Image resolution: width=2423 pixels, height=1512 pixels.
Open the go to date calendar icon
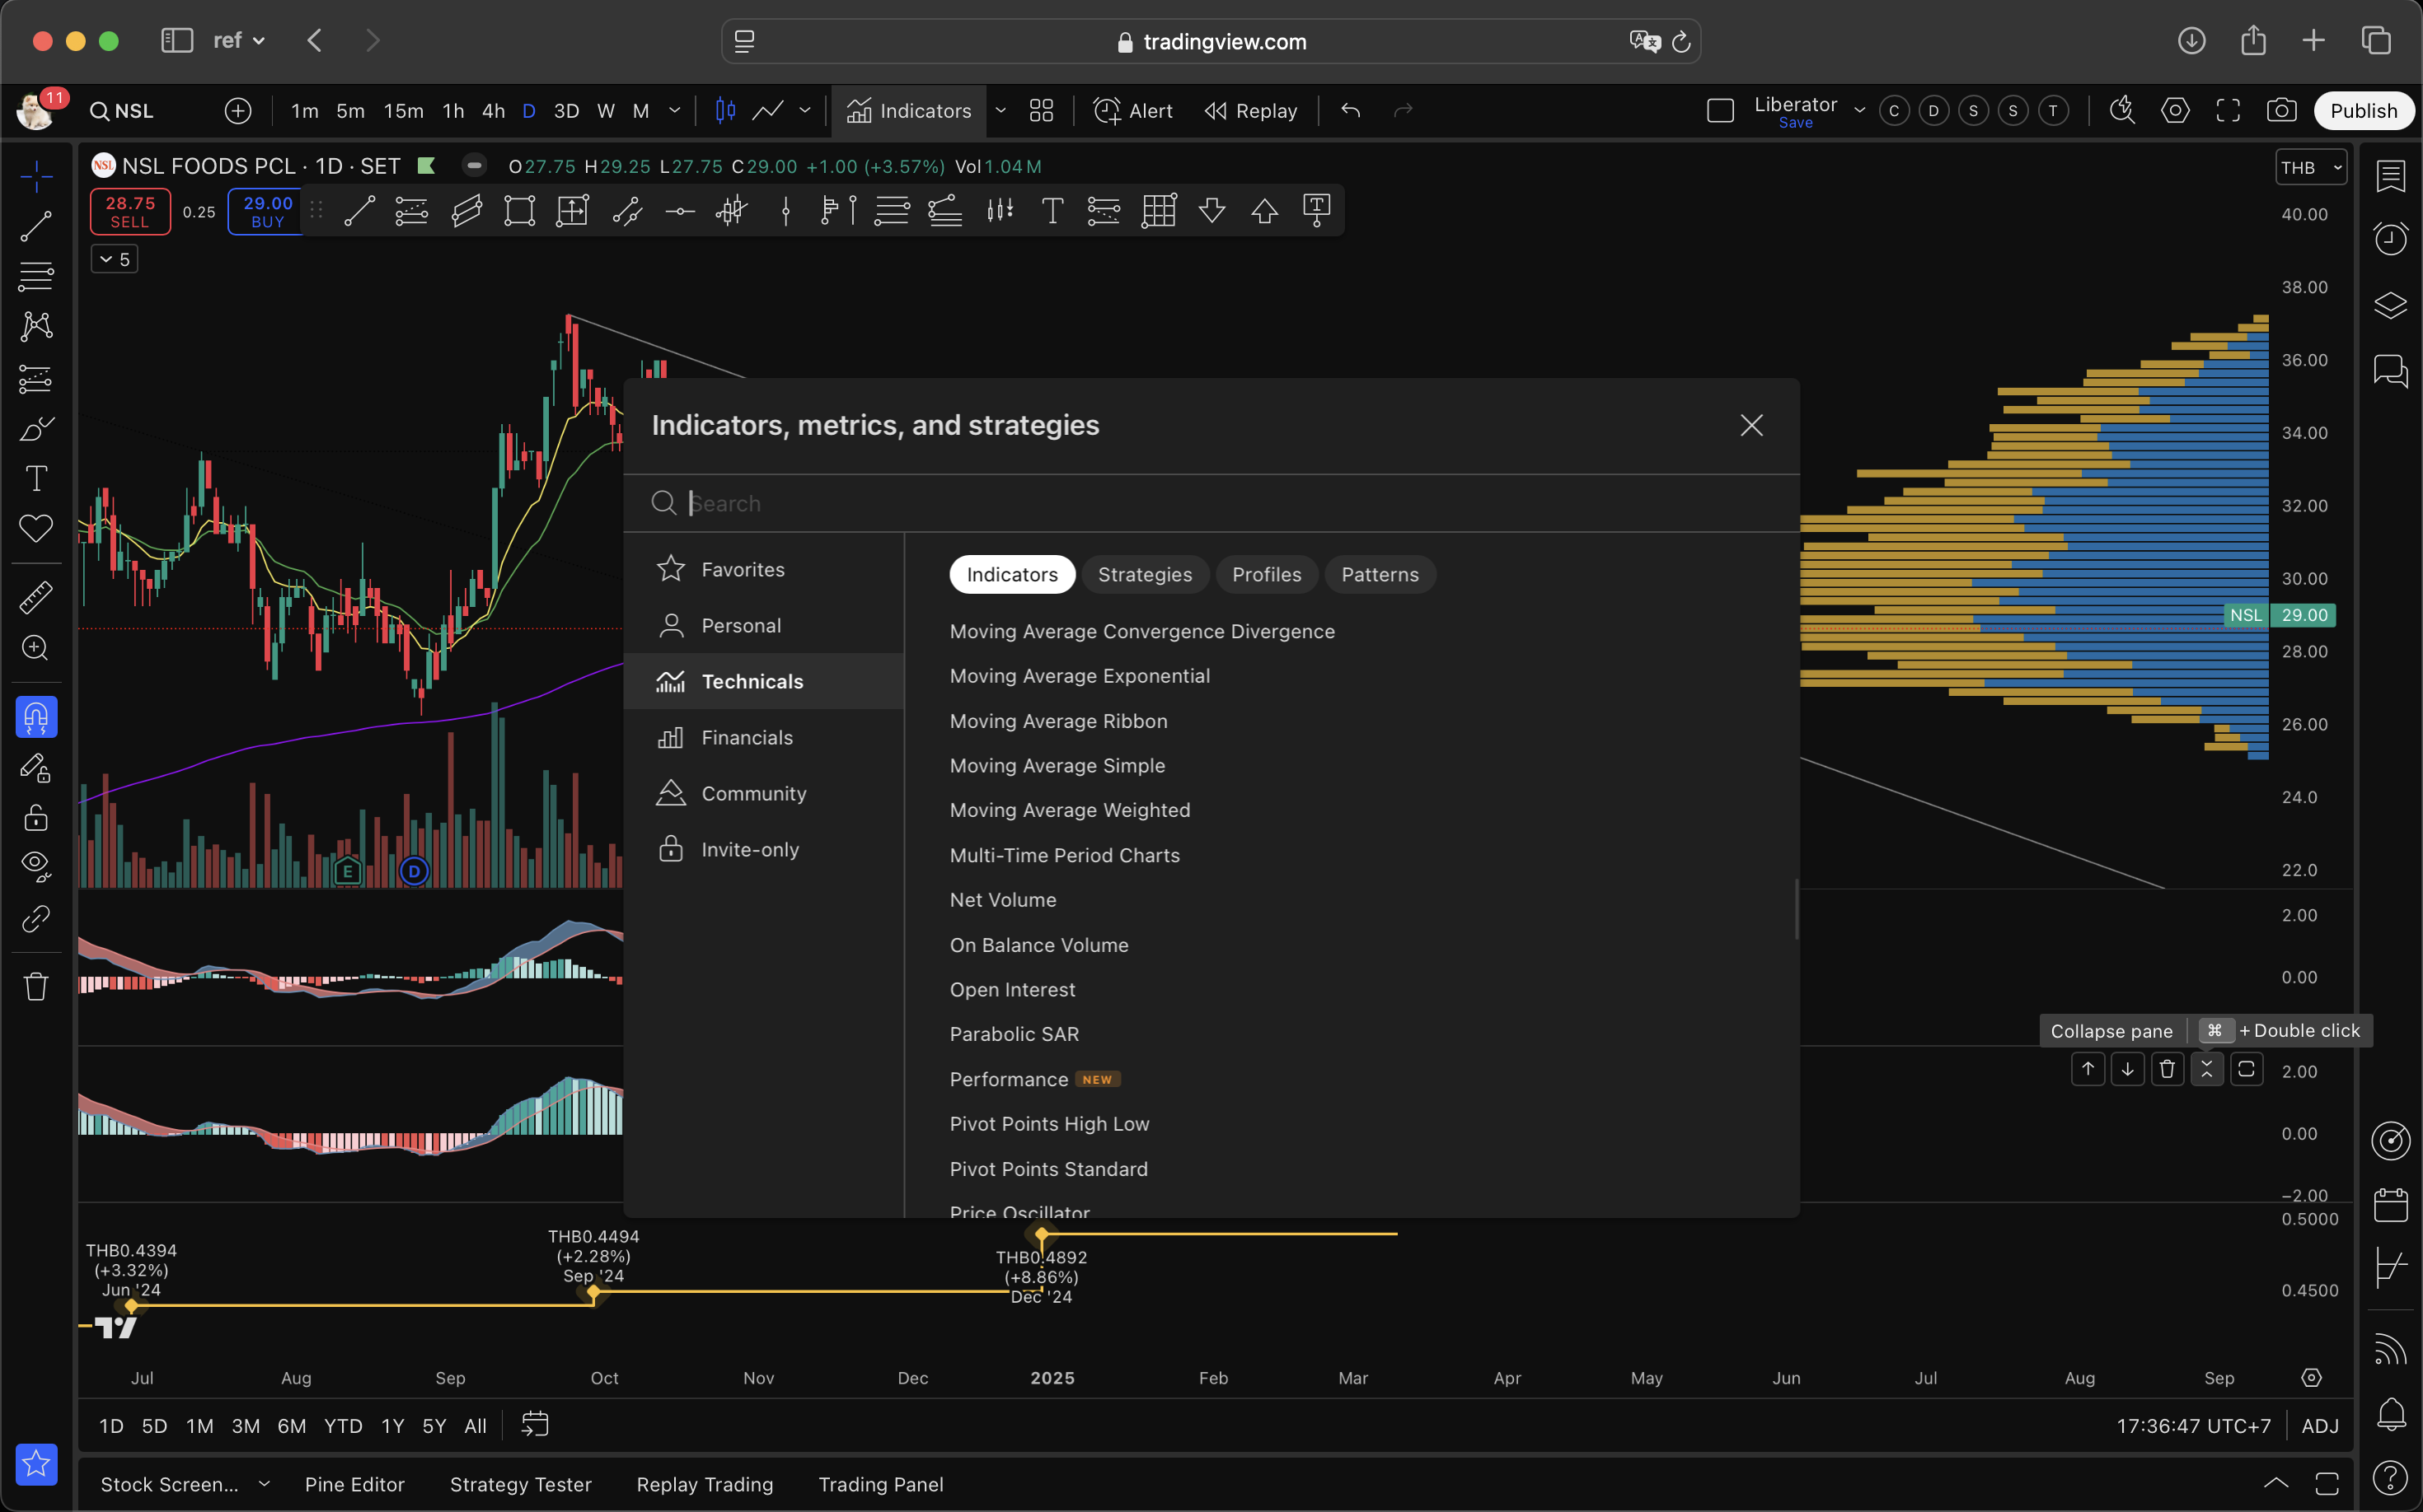(536, 1425)
